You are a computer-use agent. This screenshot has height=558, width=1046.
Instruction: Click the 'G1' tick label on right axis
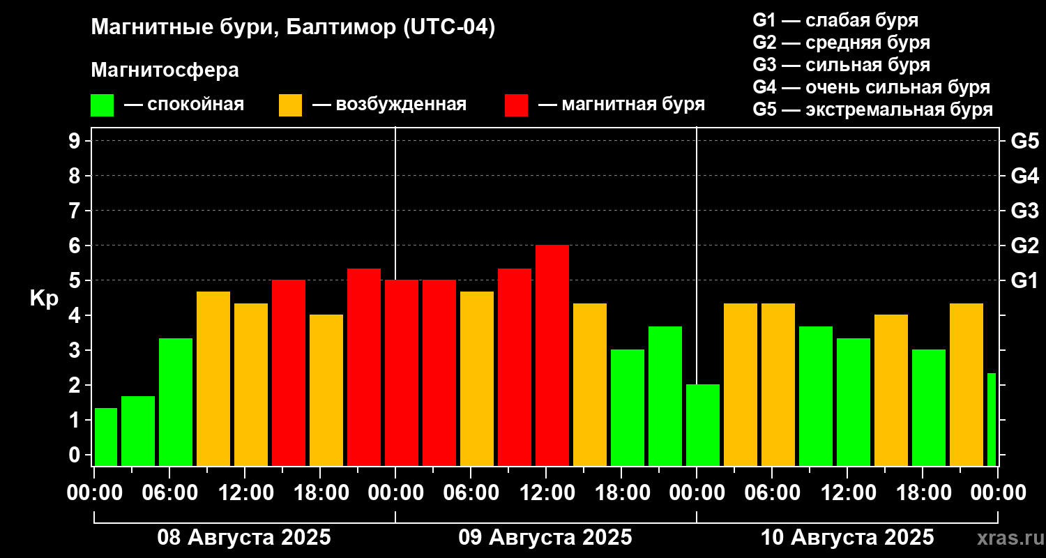pyautogui.click(x=1024, y=280)
